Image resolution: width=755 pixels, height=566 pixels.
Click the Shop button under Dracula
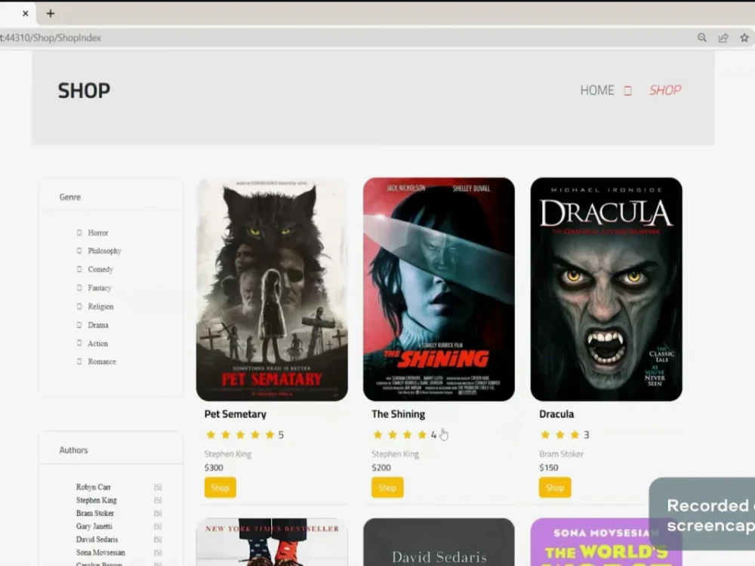(x=555, y=488)
